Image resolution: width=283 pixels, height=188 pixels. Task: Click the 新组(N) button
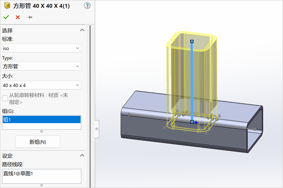coord(38,142)
